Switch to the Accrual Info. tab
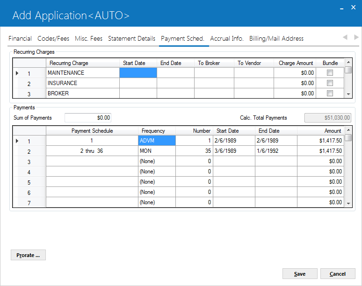 227,38
